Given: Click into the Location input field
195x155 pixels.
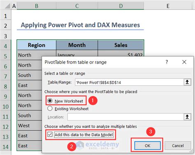Looking at the screenshot, I should click(125, 117).
